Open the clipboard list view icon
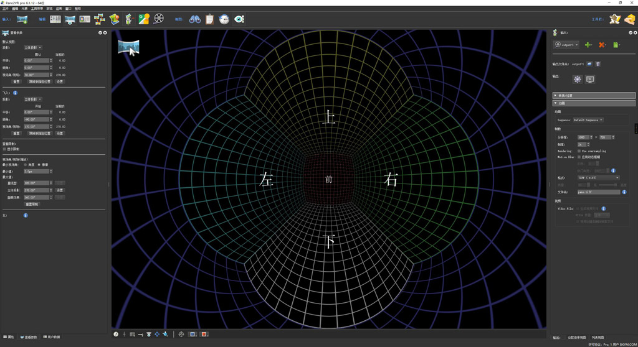Screen dimensions: 638x347 [209, 19]
